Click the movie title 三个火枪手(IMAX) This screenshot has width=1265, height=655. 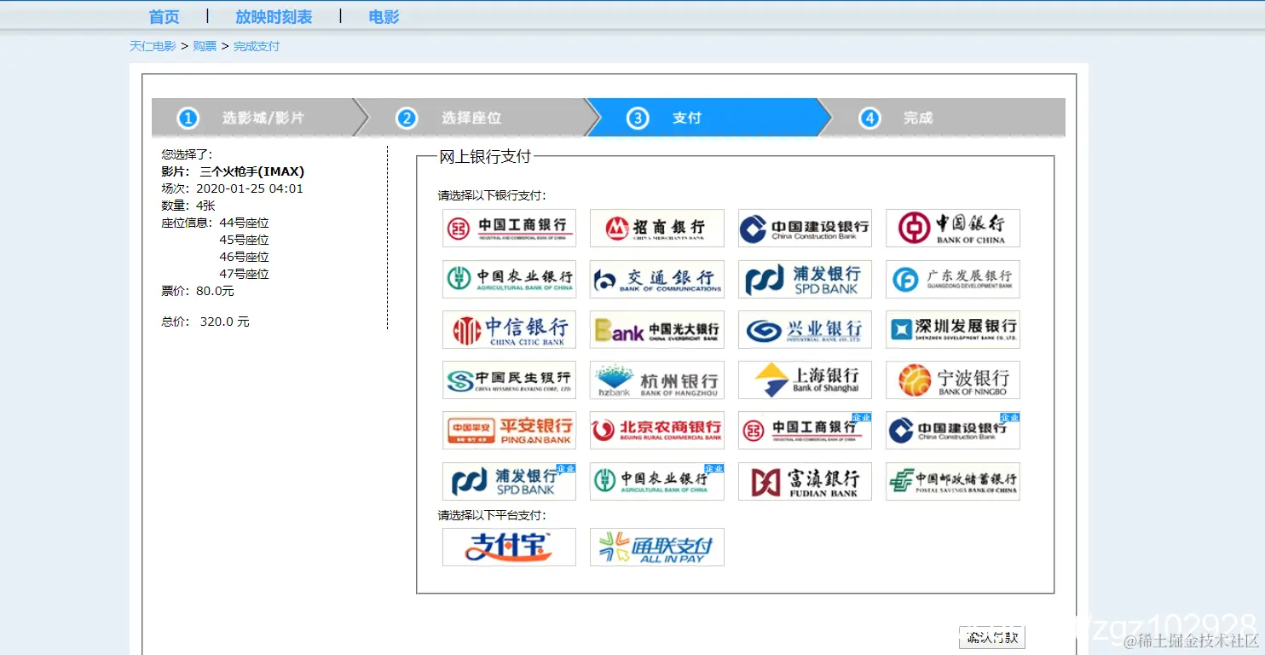(x=252, y=171)
